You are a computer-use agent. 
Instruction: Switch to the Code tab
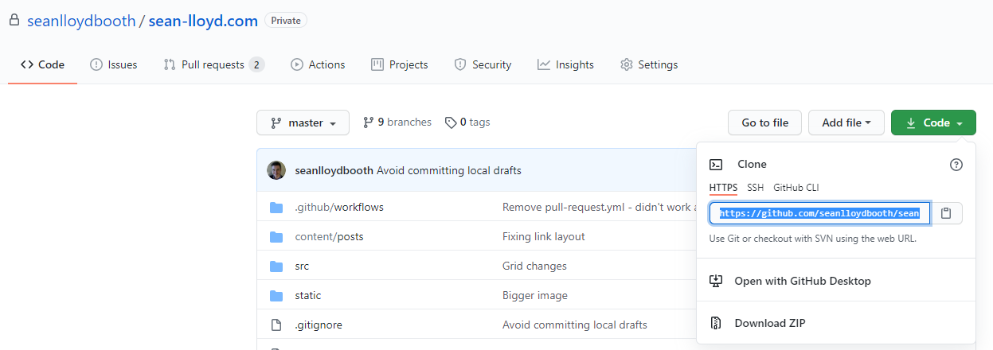point(42,64)
